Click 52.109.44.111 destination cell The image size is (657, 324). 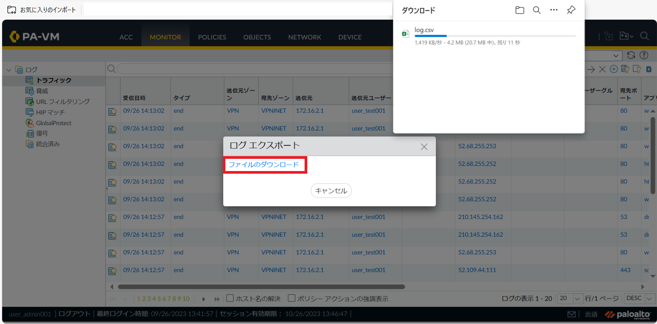[x=477, y=270]
